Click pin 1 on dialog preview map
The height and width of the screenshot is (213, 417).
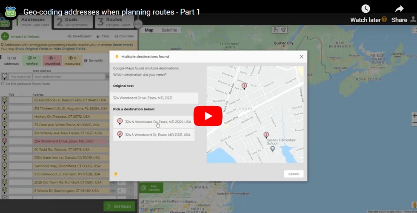244,86
